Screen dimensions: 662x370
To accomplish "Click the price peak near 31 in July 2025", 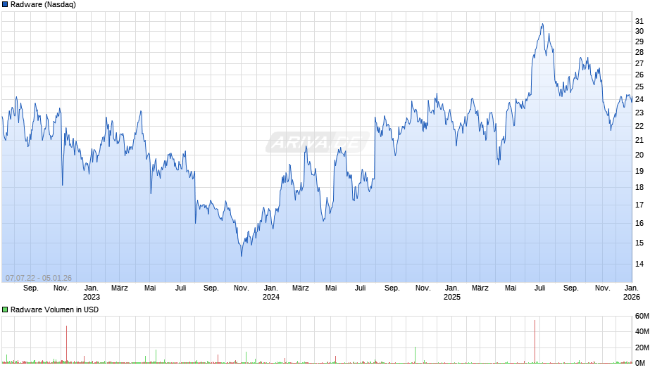I will 542,25.
